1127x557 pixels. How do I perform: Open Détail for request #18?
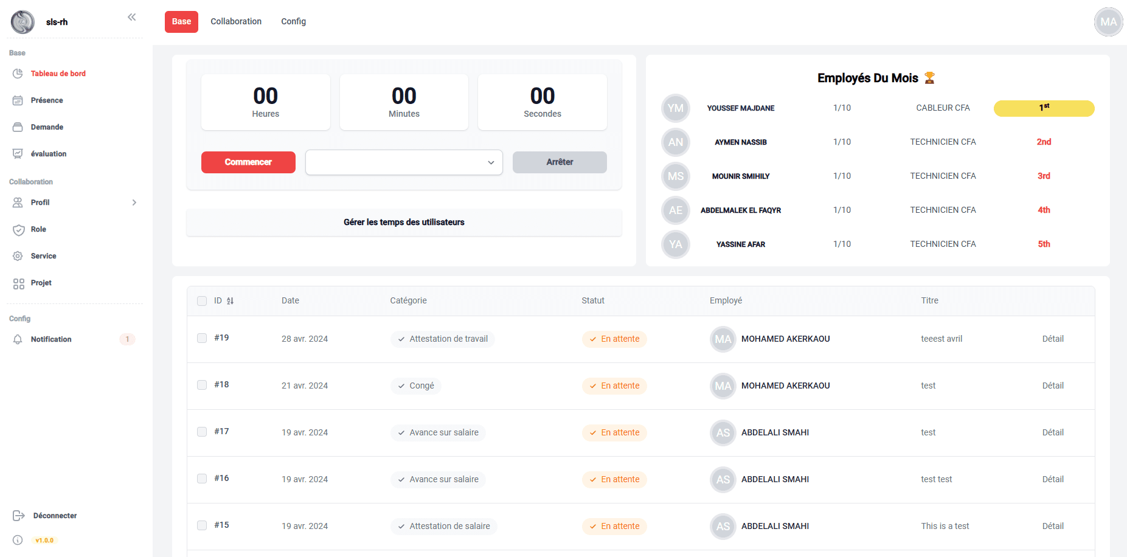(1053, 386)
